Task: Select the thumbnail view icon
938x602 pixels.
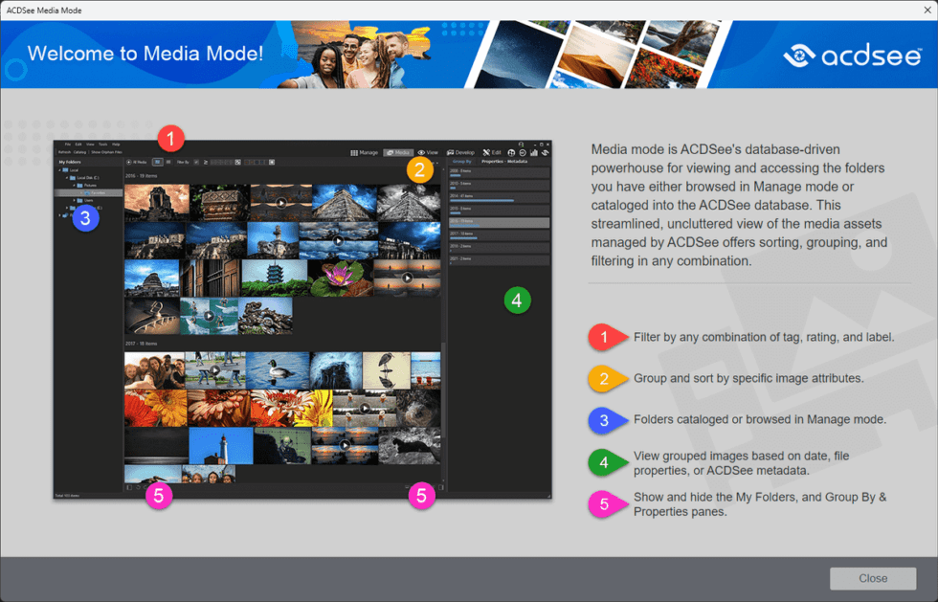Action: pyautogui.click(x=157, y=162)
